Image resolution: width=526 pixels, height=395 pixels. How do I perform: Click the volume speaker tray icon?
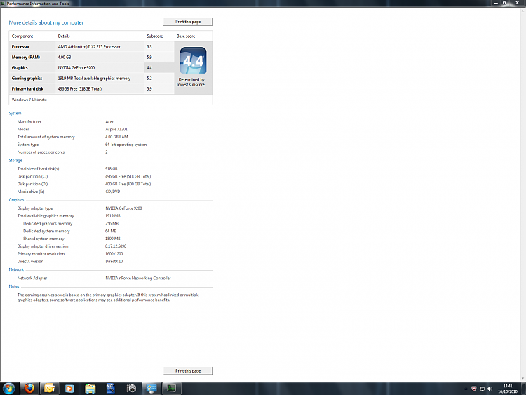click(490, 389)
